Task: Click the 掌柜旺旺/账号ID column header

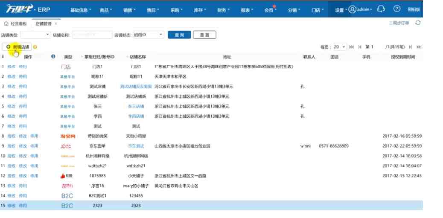Action: [99, 57]
